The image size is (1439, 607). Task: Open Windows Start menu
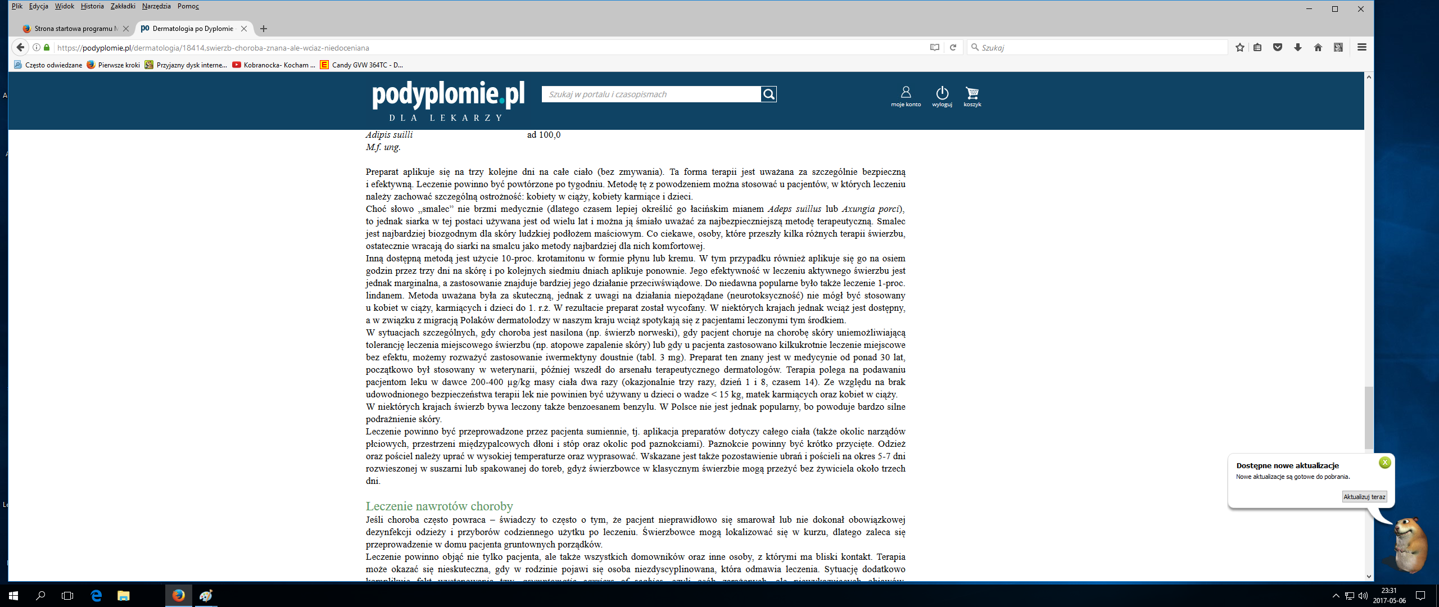(x=13, y=596)
